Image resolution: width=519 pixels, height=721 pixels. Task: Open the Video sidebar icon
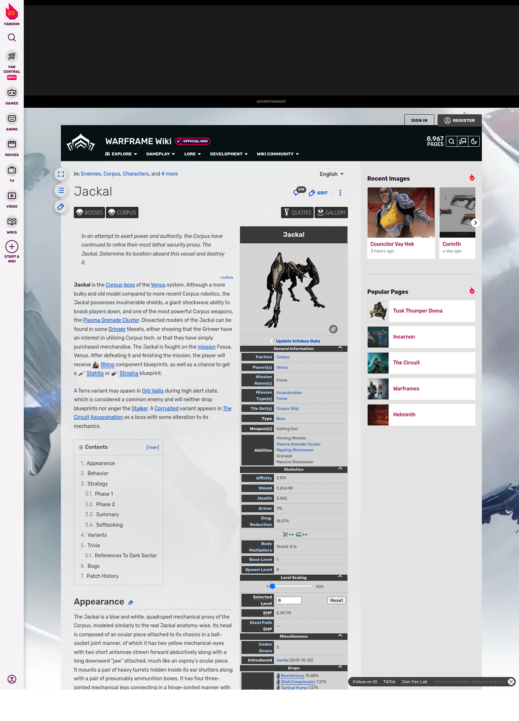(x=12, y=196)
